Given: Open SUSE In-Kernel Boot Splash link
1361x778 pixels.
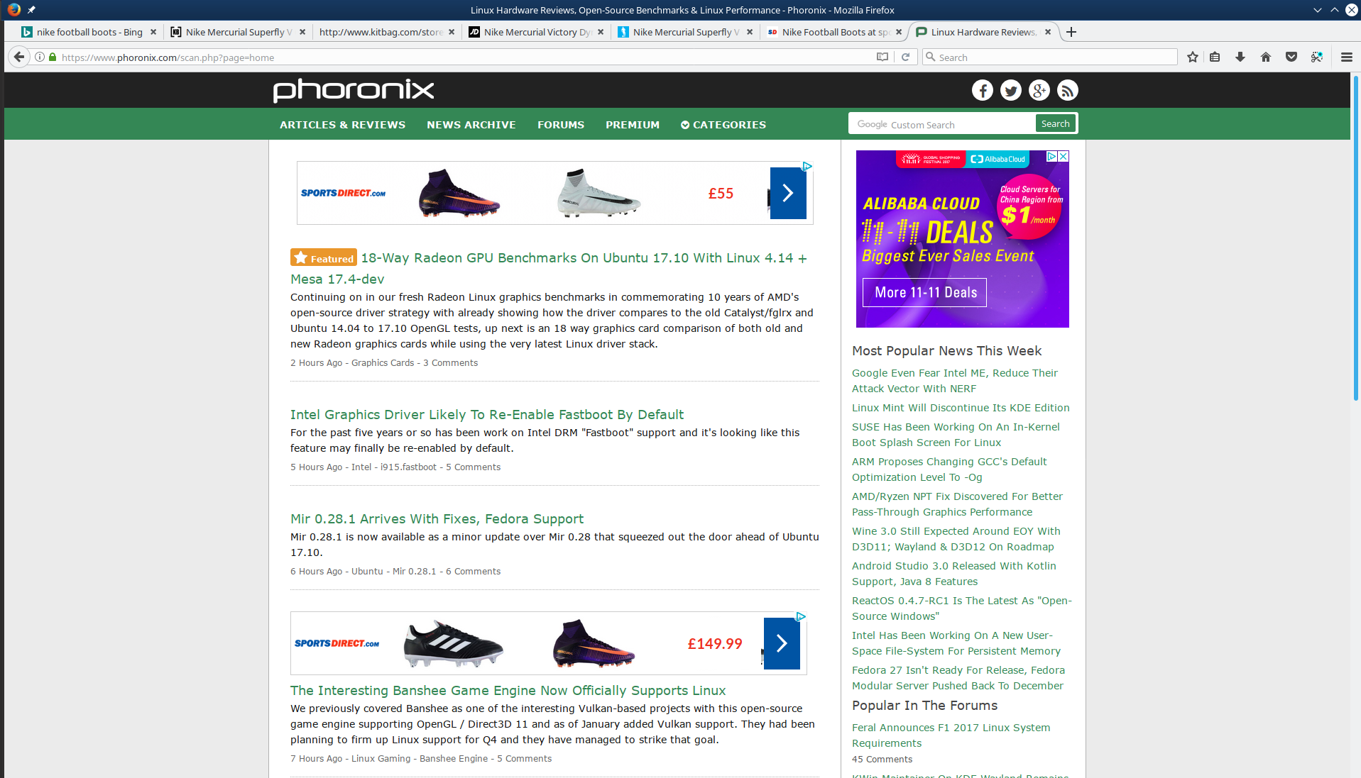Looking at the screenshot, I should point(956,435).
